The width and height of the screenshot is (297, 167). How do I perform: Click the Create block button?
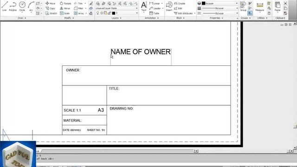coord(180,3)
